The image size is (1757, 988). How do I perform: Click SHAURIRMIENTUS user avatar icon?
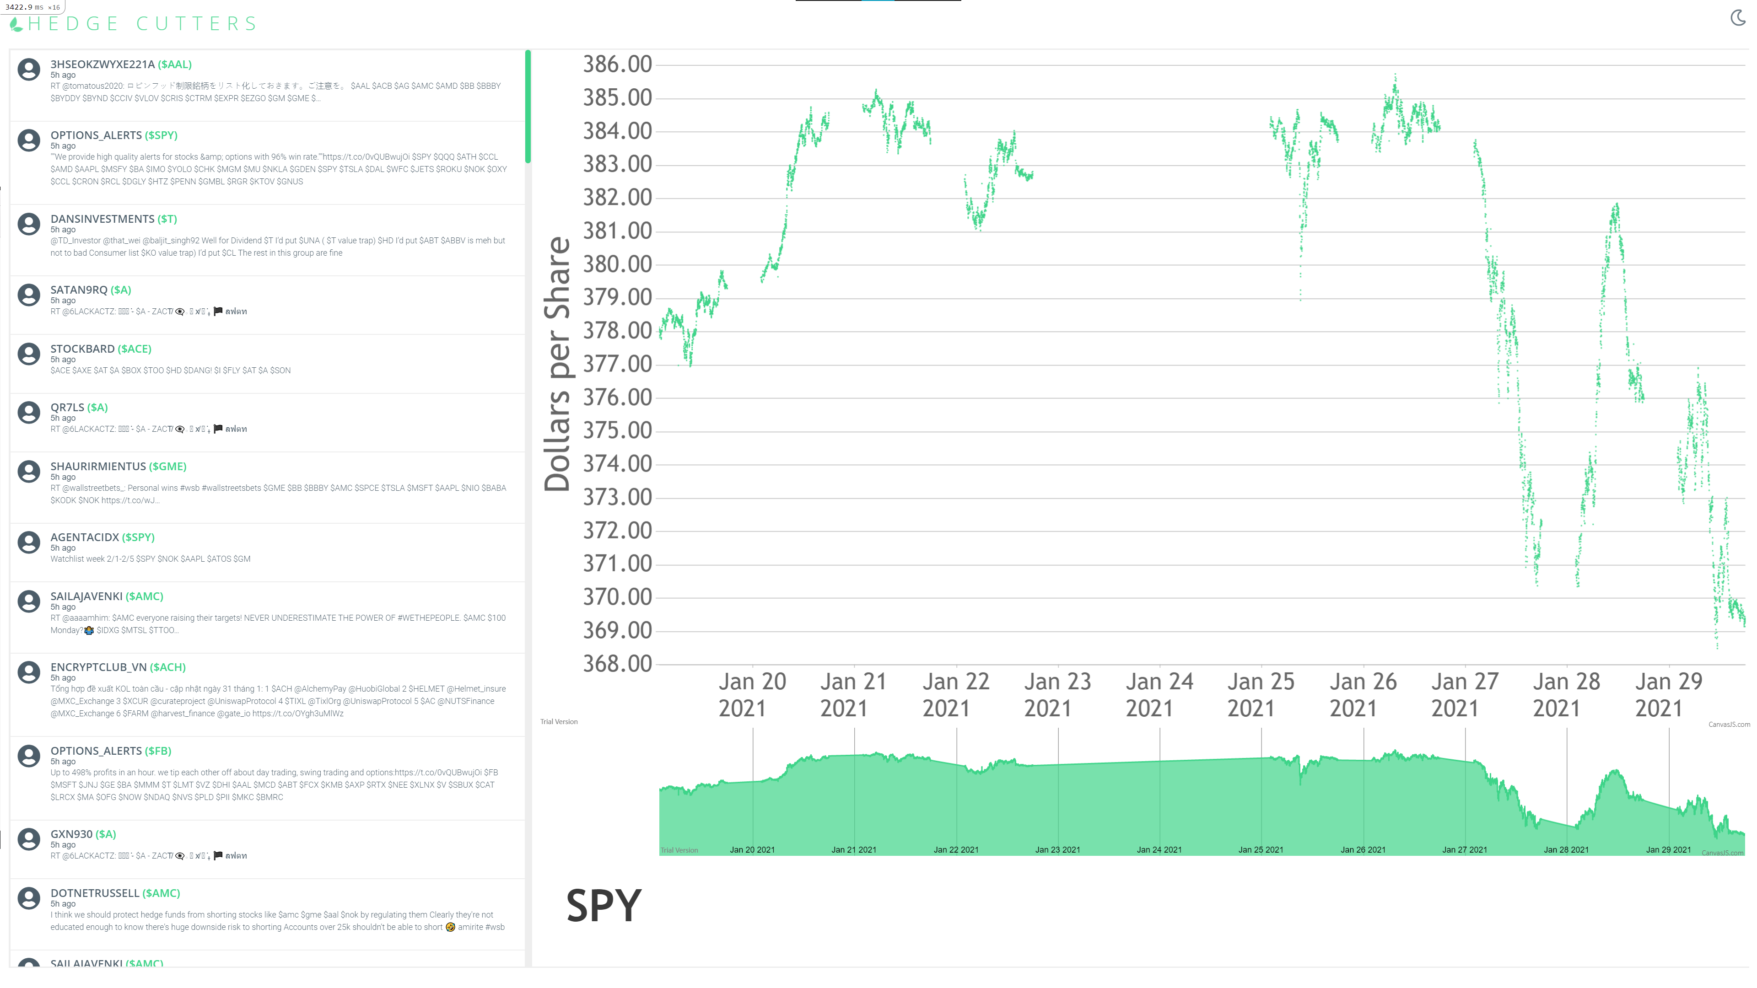(x=29, y=472)
